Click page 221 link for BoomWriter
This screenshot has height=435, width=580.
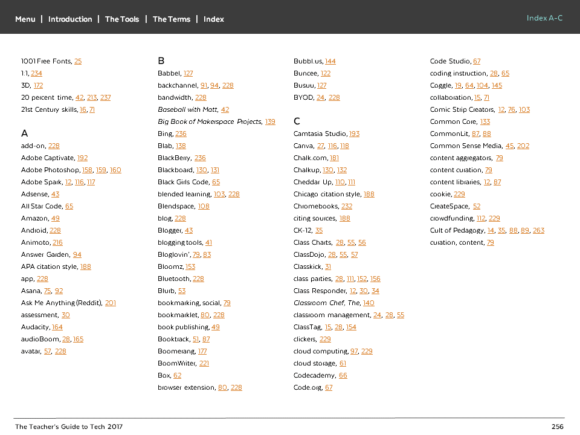pos(204,363)
